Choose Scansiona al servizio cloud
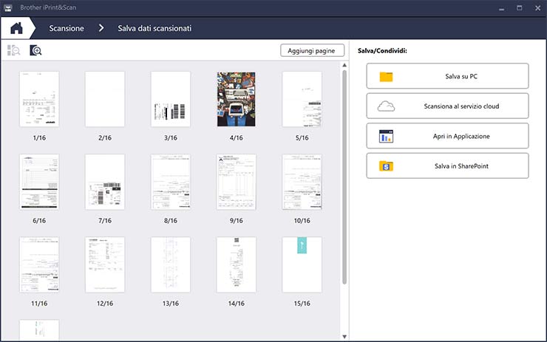 coord(447,106)
